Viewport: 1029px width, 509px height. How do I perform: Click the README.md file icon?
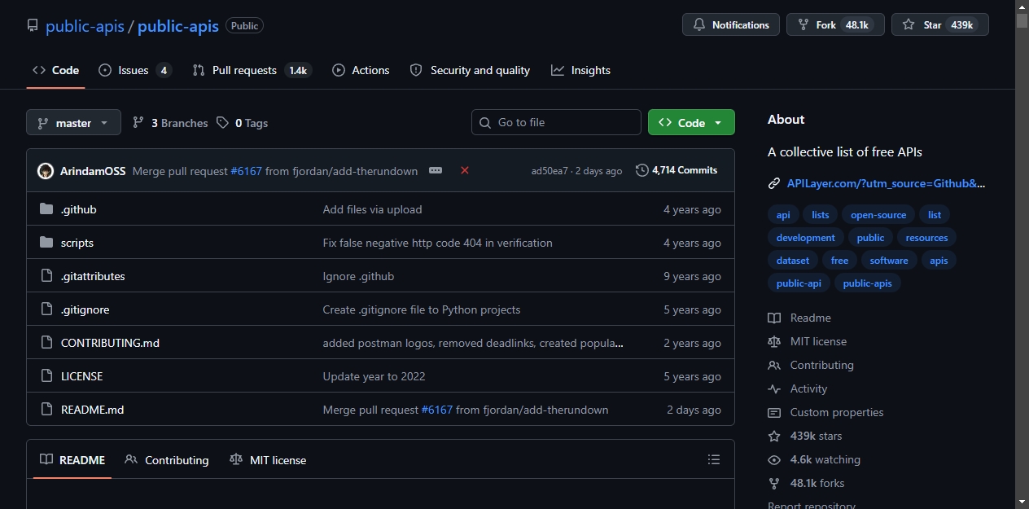[x=46, y=410]
